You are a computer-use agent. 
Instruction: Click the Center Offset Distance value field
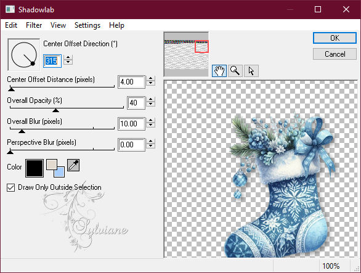coord(131,82)
